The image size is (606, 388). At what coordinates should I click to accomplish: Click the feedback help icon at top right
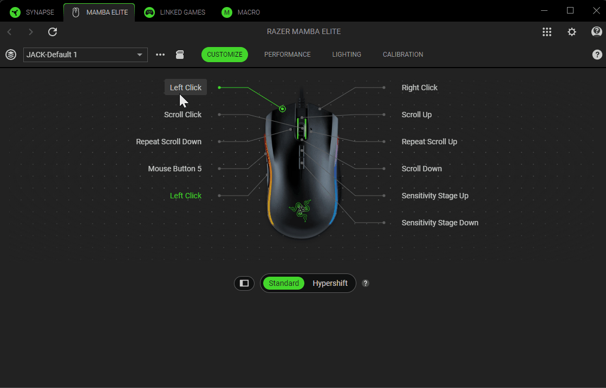[x=596, y=32]
